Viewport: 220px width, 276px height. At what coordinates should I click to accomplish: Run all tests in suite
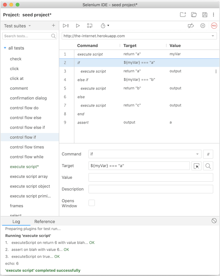pyautogui.click(x=66, y=26)
